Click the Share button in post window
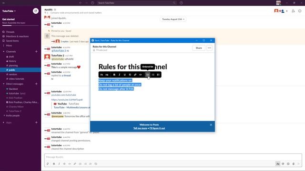This screenshot has width=305, height=171. [x=199, y=48]
